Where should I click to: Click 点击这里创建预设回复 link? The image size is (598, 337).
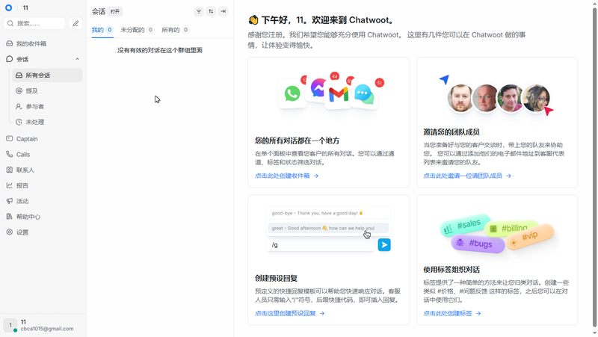point(290,313)
